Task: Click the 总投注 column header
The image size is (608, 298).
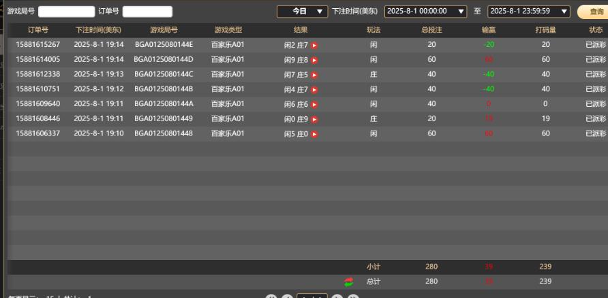Action: 431,30
